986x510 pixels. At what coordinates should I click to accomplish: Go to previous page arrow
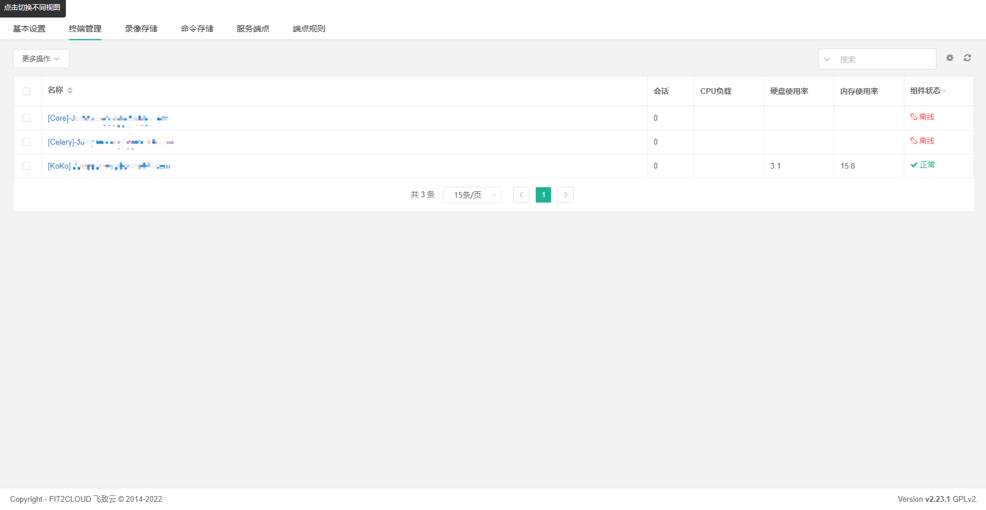pos(521,195)
